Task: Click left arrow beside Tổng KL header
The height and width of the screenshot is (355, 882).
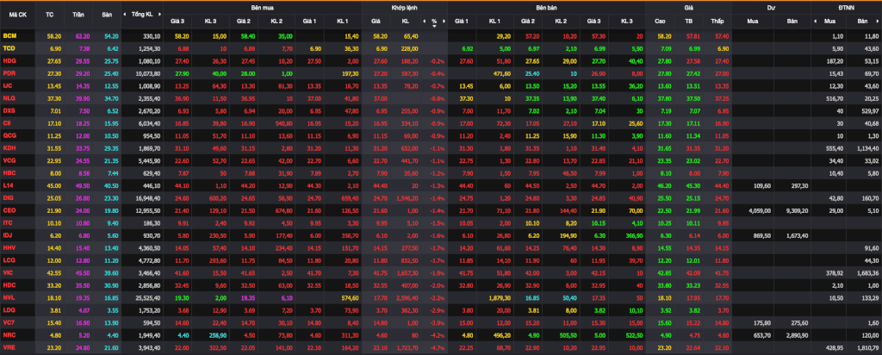Action: click(x=125, y=15)
